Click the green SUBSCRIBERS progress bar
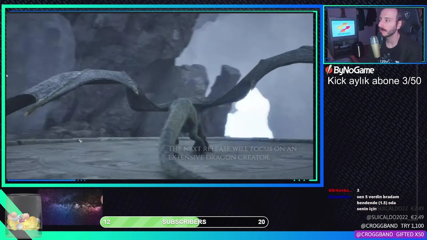The width and height of the screenshot is (427, 240). [x=184, y=222]
